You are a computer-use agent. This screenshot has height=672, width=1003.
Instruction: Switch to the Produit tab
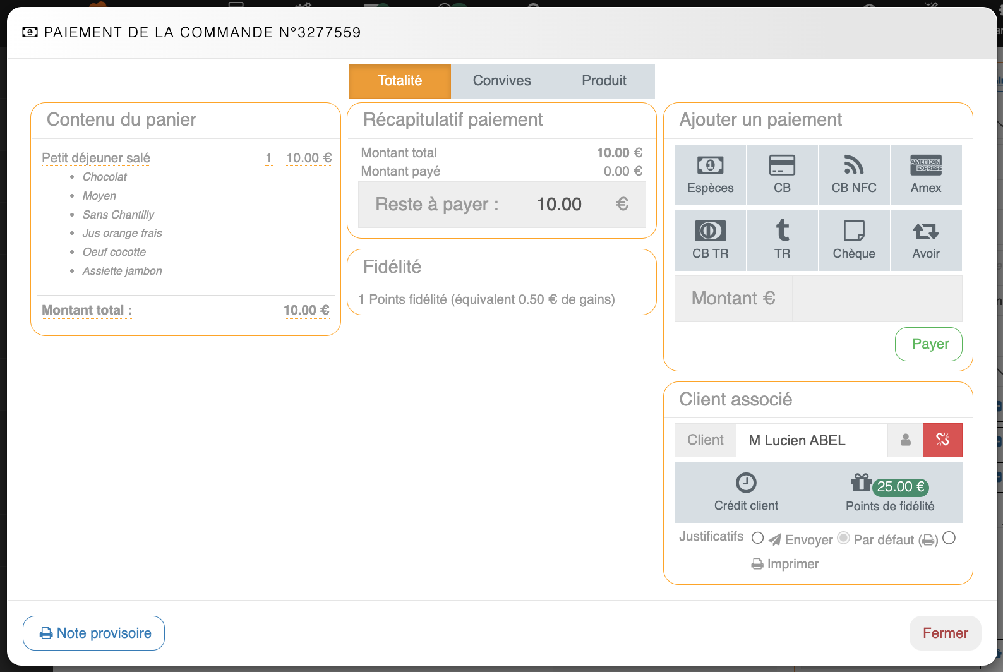pyautogui.click(x=604, y=81)
